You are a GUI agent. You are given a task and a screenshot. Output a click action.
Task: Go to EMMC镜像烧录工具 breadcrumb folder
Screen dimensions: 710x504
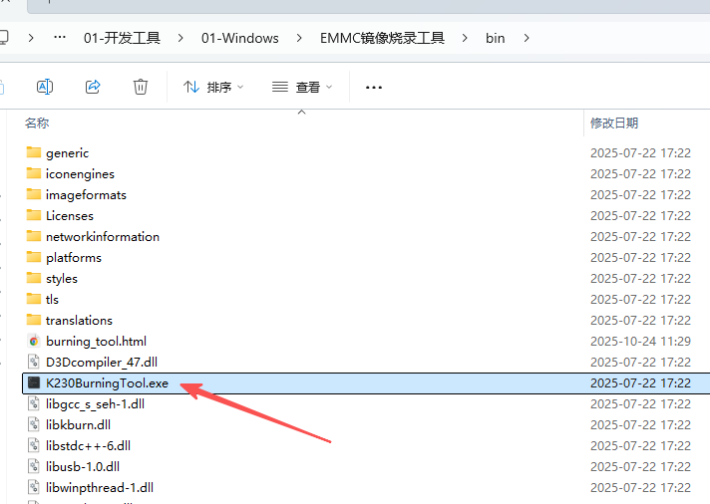381,39
